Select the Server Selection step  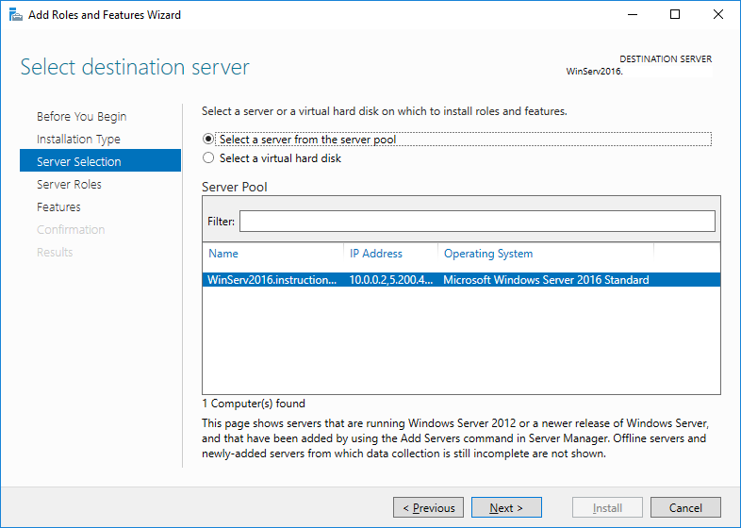(x=100, y=160)
